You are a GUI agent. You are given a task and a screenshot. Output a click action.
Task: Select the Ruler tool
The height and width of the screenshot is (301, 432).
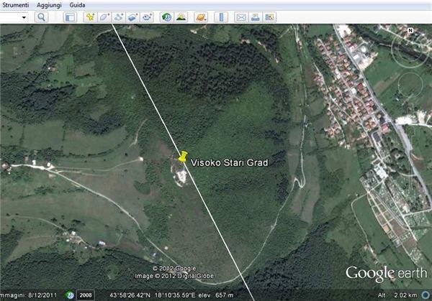click(x=221, y=17)
